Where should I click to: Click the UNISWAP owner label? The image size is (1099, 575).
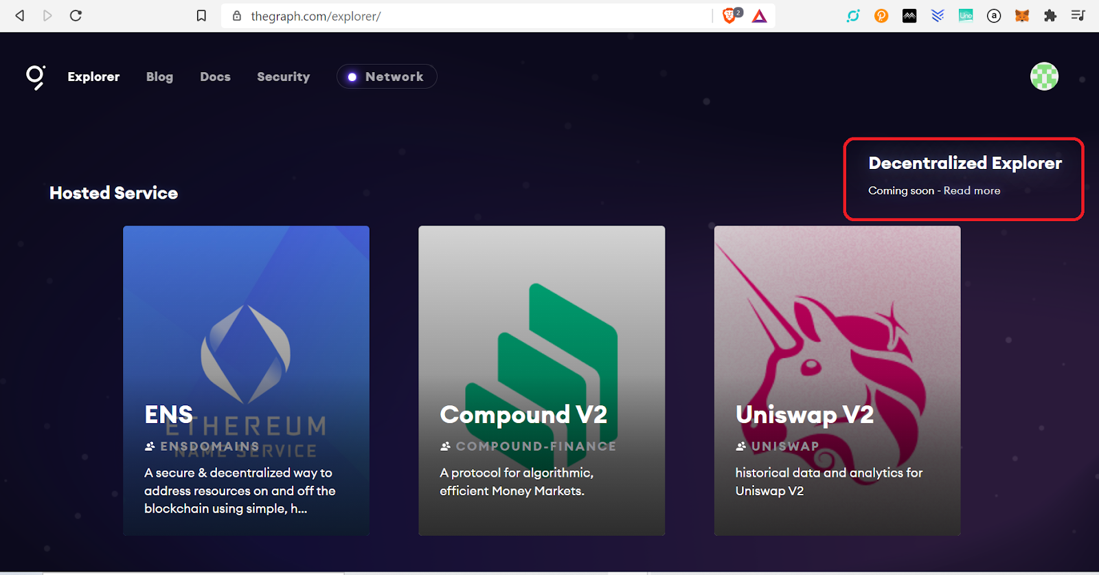[785, 447]
